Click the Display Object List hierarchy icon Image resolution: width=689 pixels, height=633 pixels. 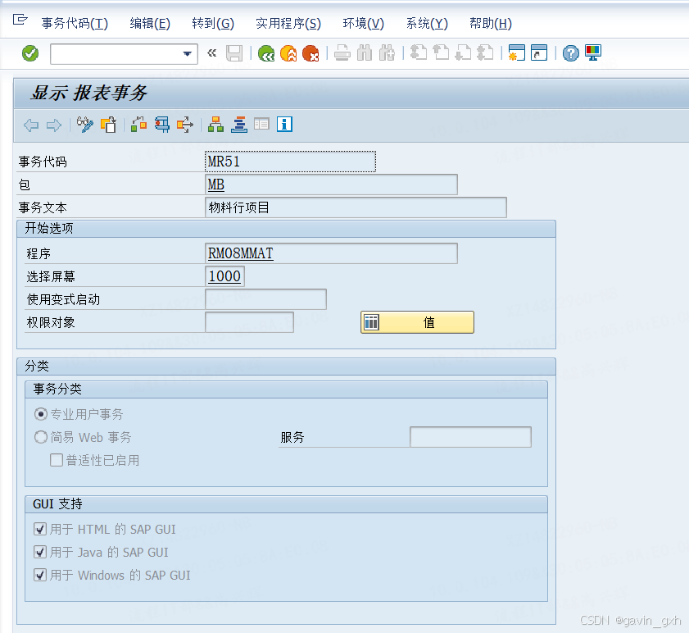coord(215,125)
